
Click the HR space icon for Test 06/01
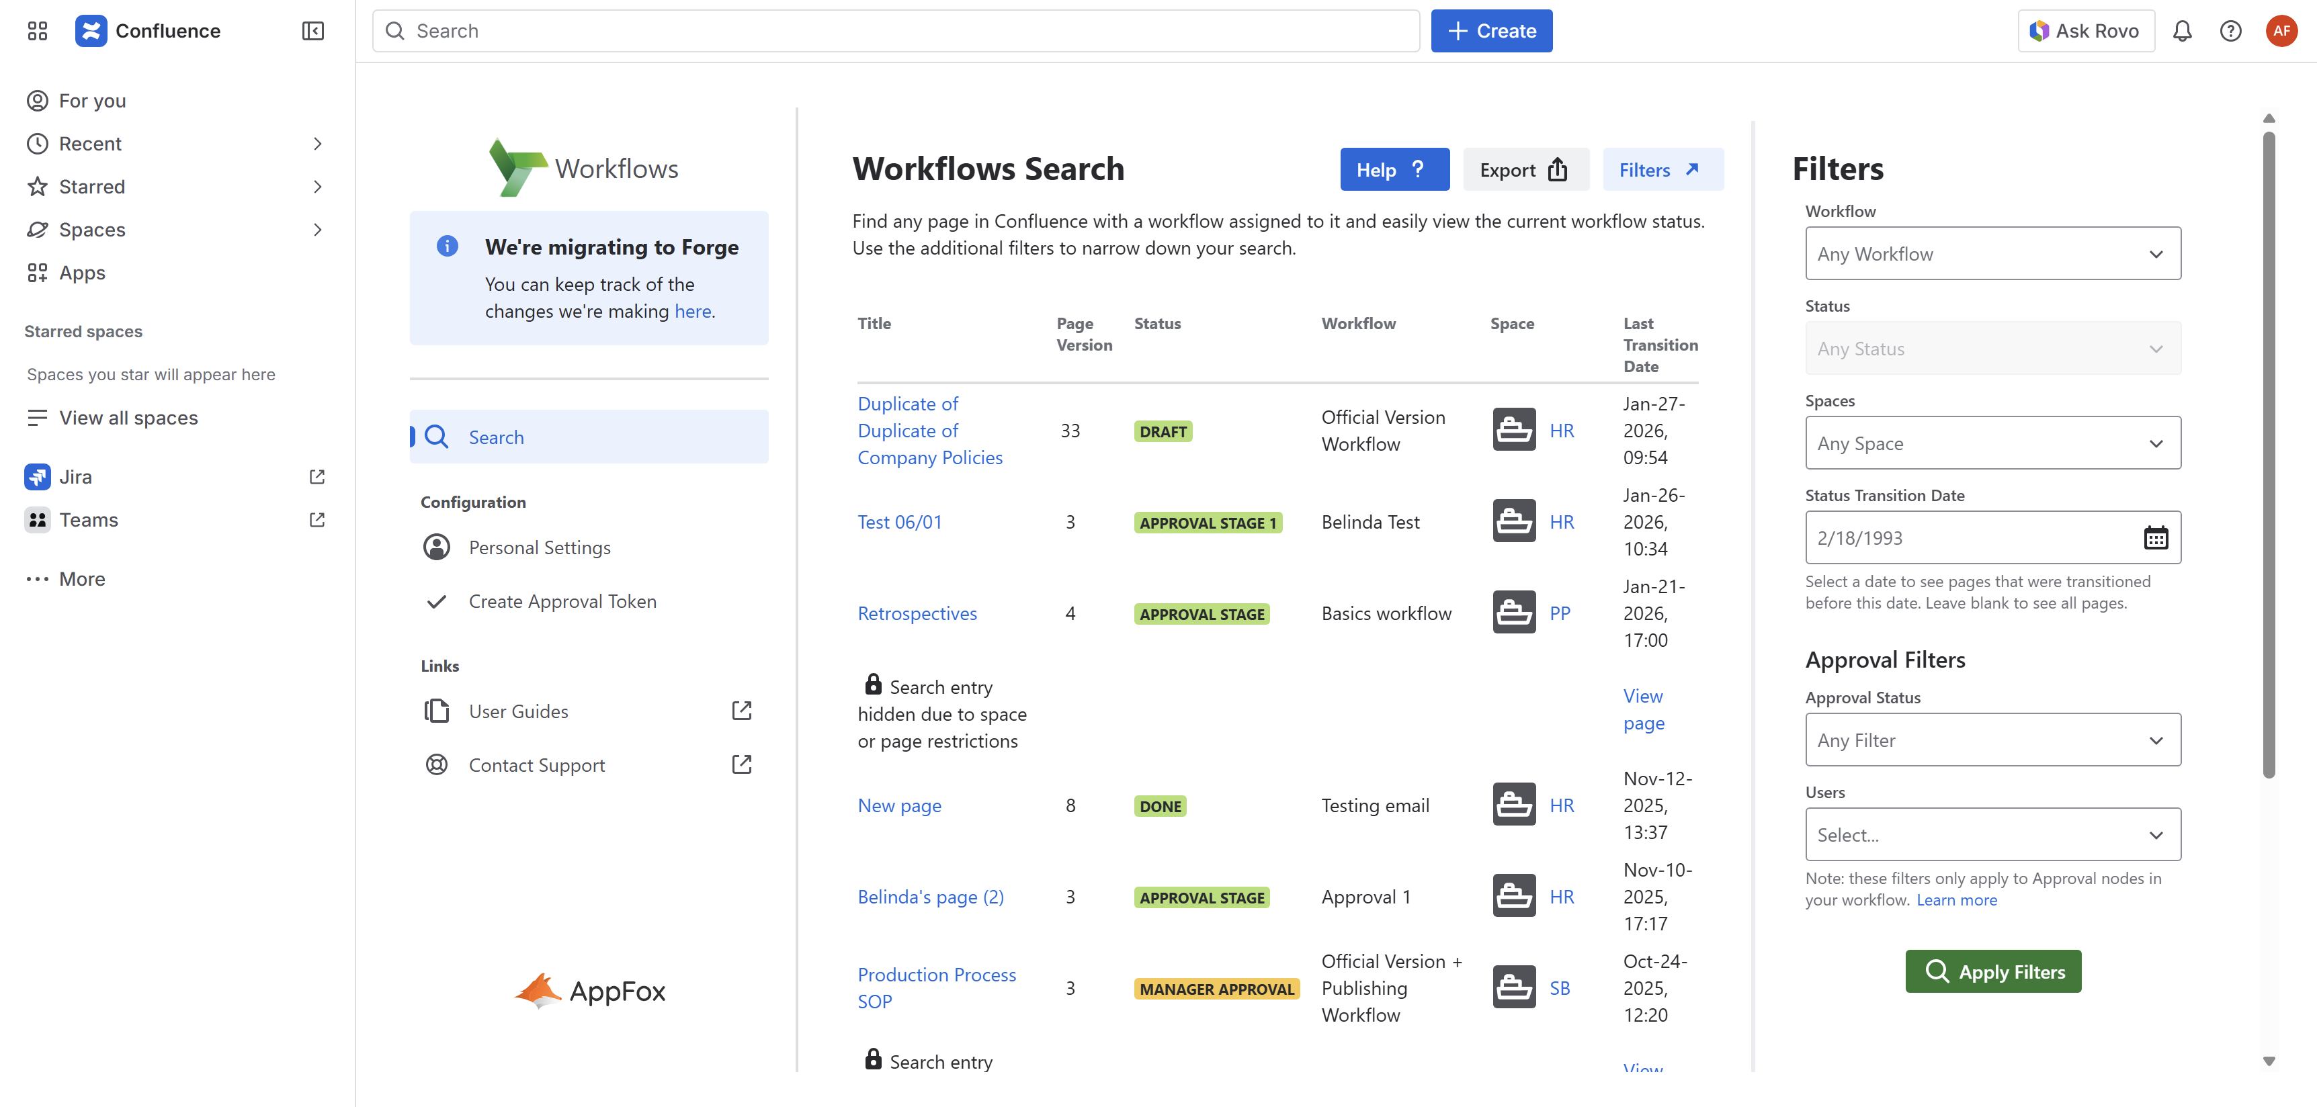[x=1514, y=521]
